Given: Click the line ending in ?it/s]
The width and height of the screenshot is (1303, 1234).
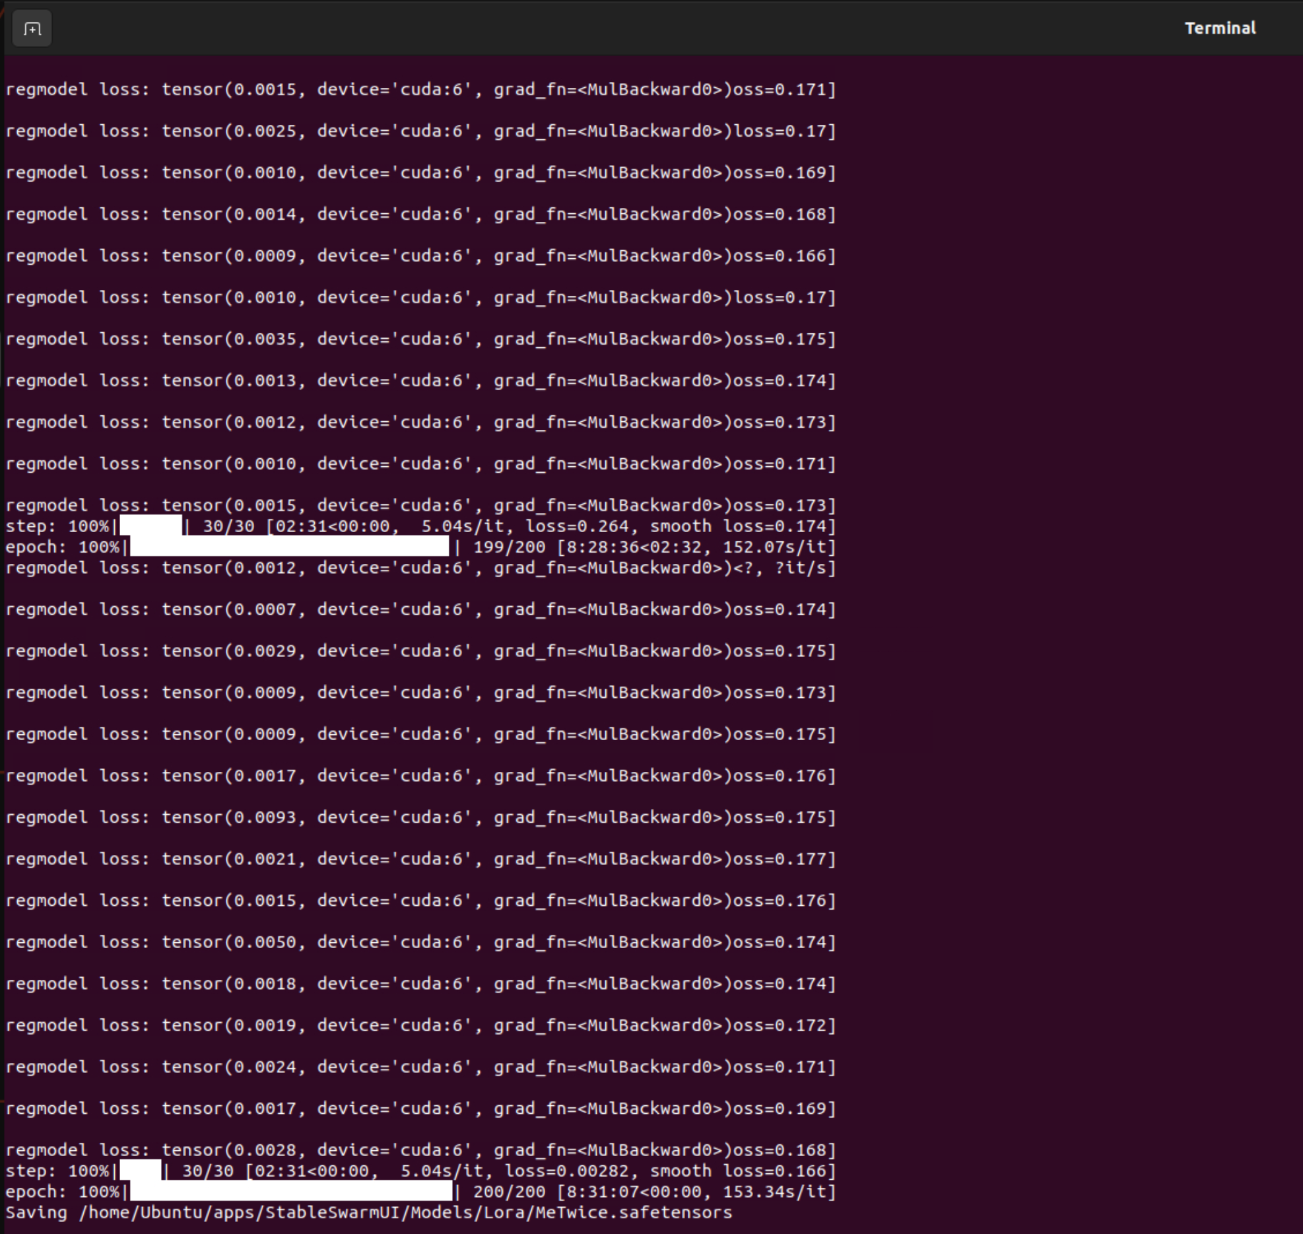Looking at the screenshot, I should [420, 568].
